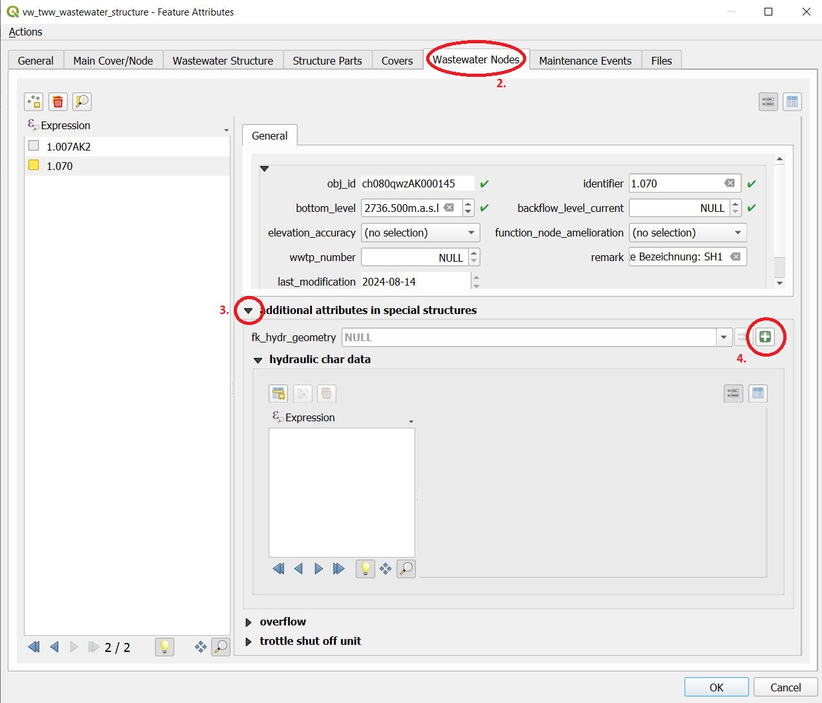Toggle highlight lightbulb beside 2 / 2 counter
This screenshot has width=822, height=703.
tap(165, 647)
